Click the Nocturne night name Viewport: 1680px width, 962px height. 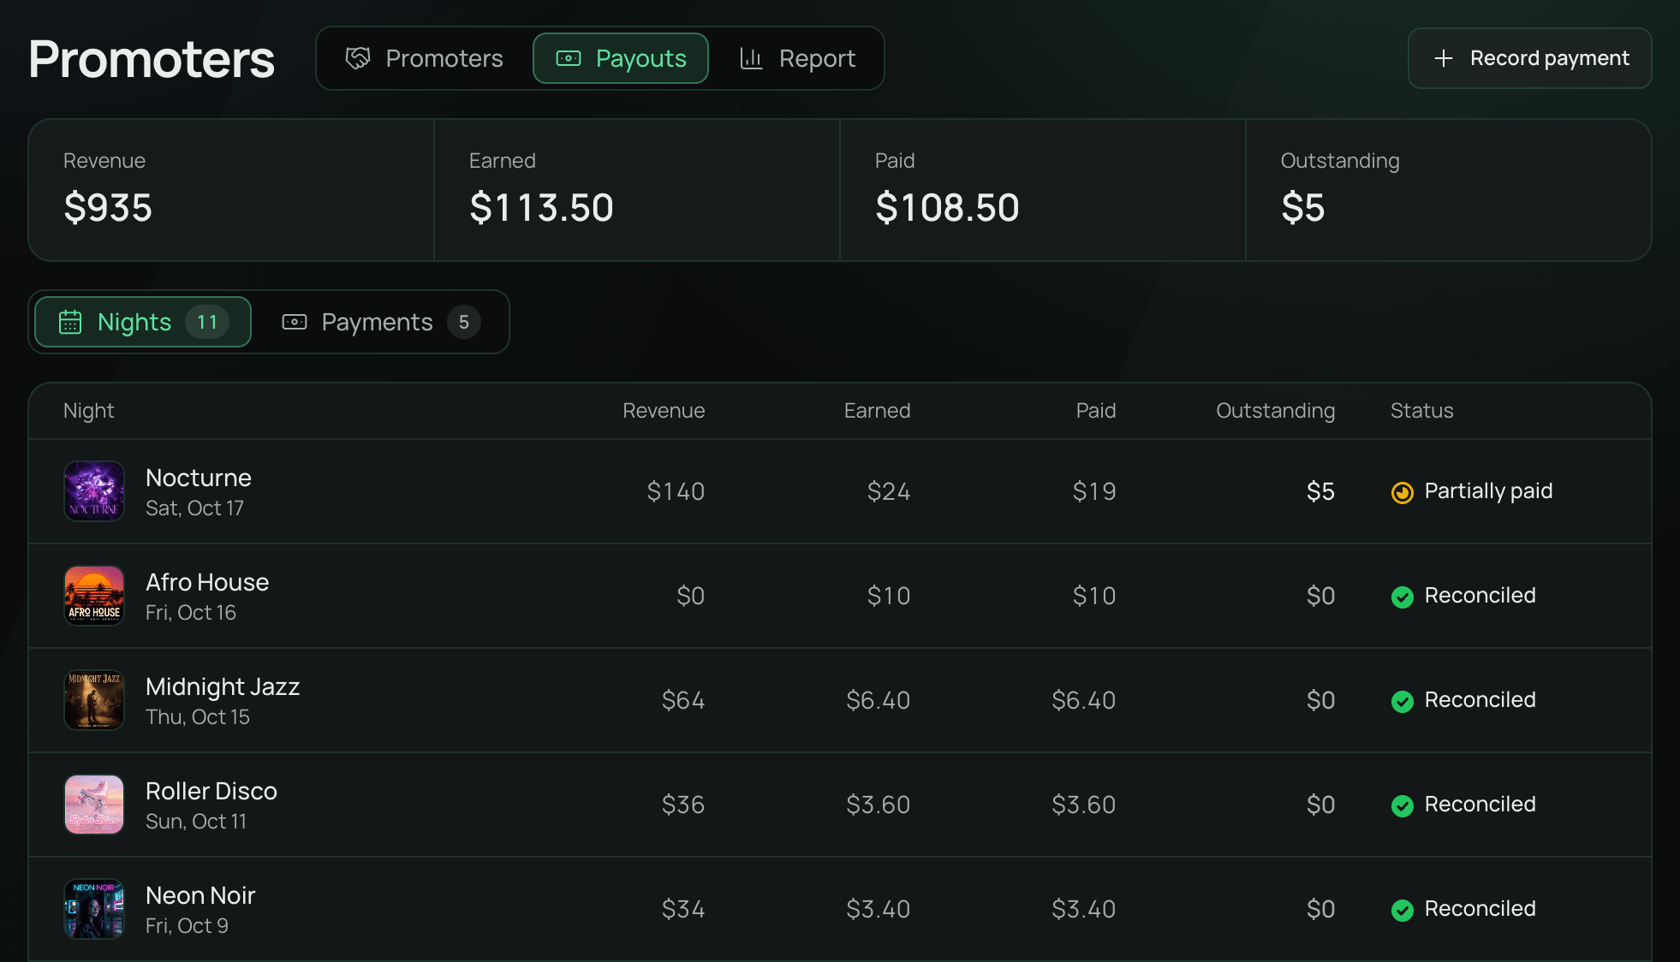[x=199, y=478]
